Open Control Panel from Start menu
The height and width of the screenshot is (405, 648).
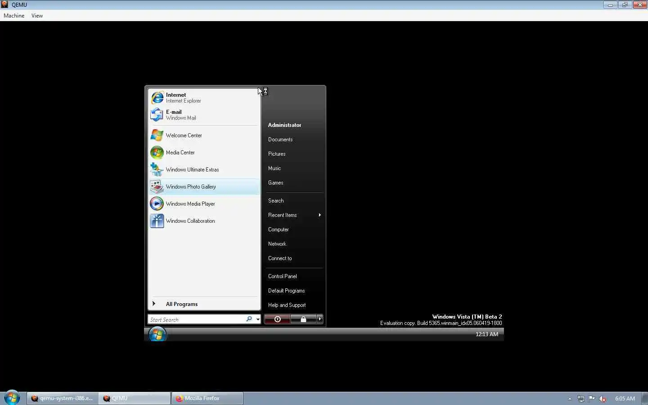pyautogui.click(x=283, y=276)
